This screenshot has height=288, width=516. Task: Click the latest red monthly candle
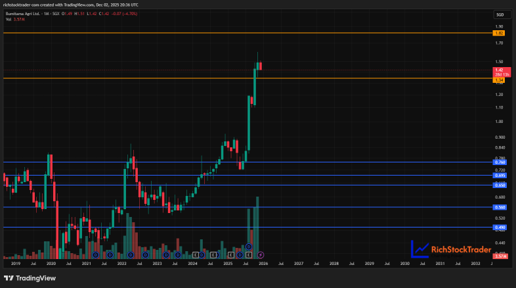261,66
